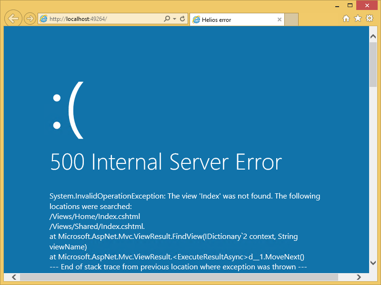Click the horizontal scrollbar thumb

pos(179,277)
